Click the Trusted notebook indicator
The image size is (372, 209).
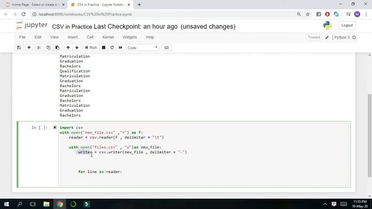click(x=314, y=37)
